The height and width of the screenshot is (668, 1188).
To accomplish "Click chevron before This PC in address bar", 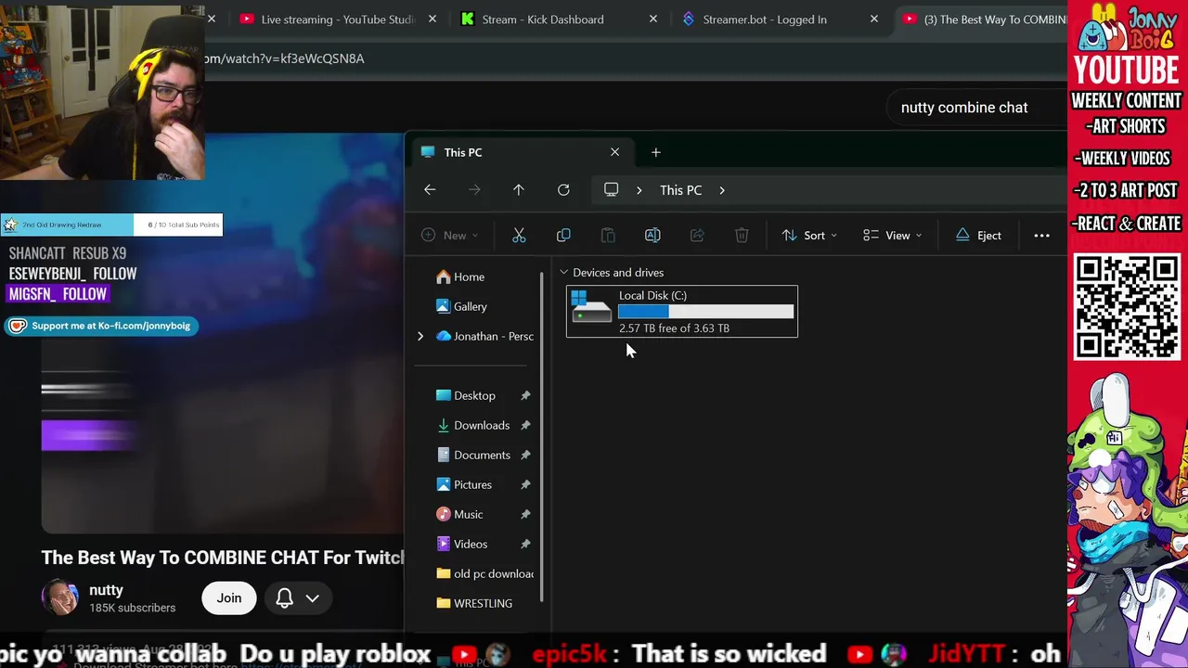I will [x=639, y=190].
